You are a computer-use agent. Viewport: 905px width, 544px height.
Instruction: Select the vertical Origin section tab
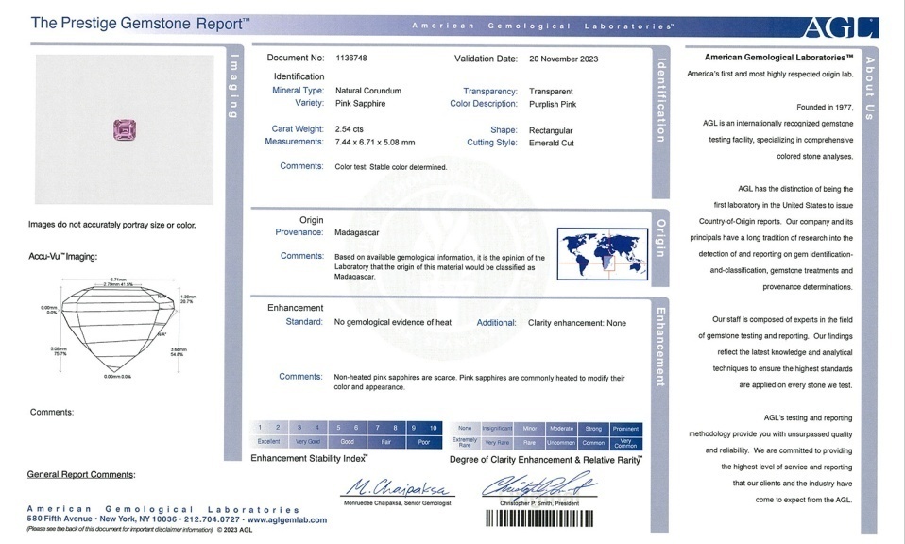pyautogui.click(x=661, y=238)
